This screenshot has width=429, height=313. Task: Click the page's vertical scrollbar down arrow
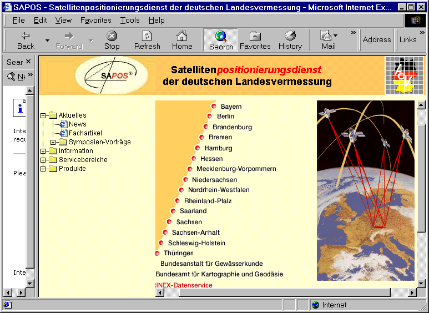[x=420, y=283]
